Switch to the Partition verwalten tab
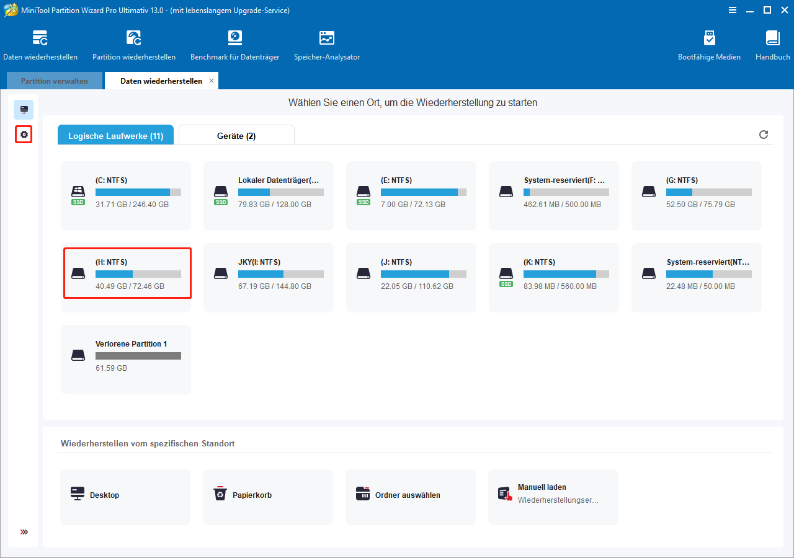The height and width of the screenshot is (558, 794). click(x=54, y=81)
